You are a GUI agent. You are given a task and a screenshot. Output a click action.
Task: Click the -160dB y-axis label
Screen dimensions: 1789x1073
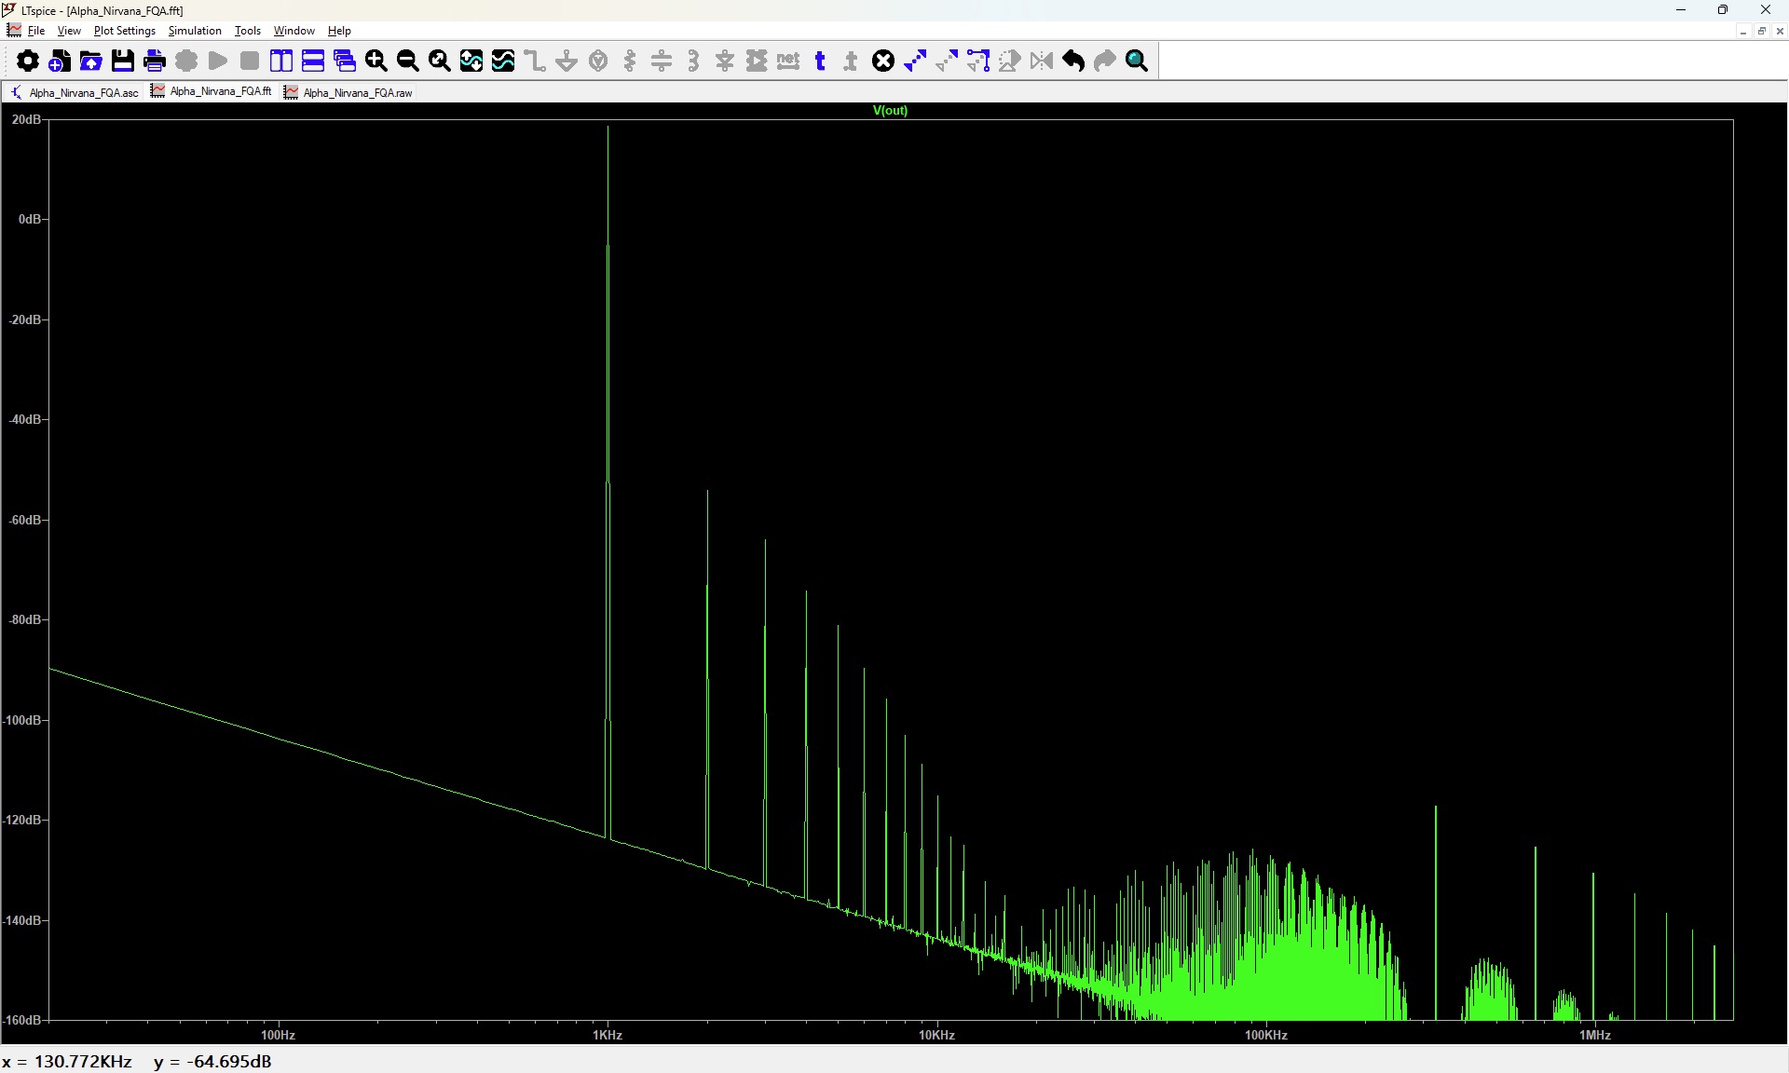(22, 1020)
